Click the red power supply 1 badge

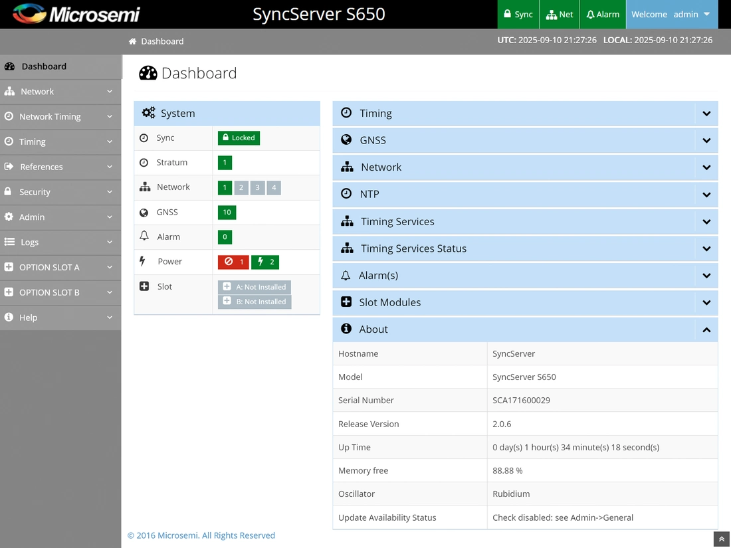coord(233,262)
